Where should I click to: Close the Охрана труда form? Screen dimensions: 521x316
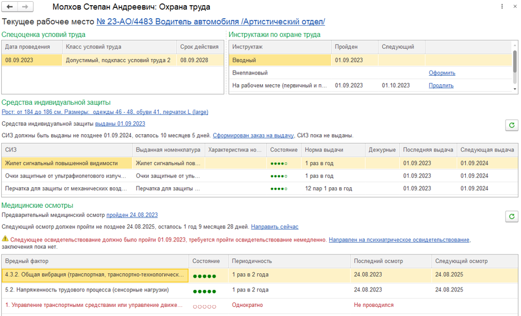tap(514, 7)
